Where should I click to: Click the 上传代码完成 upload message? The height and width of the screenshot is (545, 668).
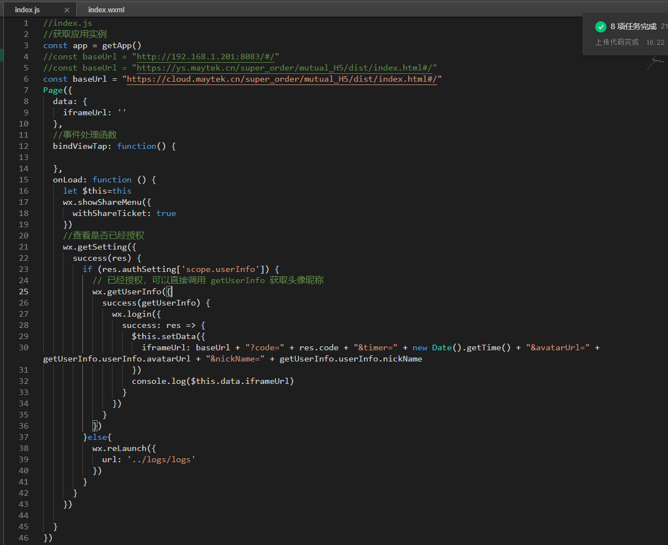click(616, 42)
